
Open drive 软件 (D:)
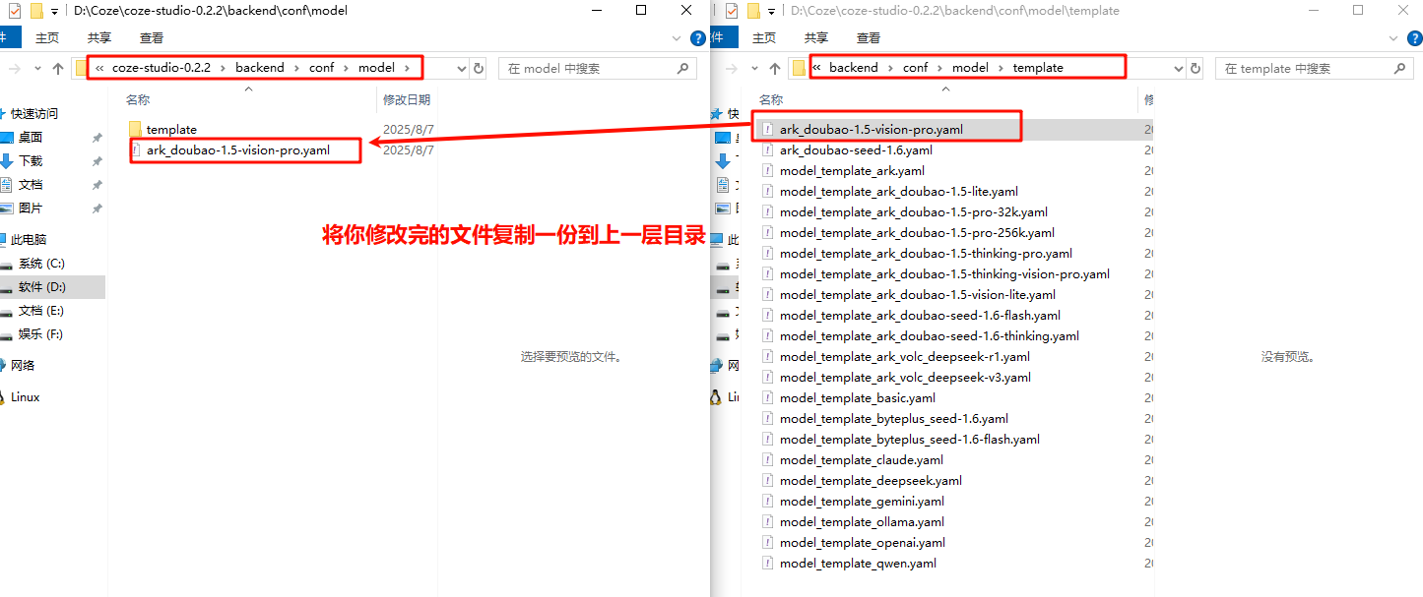pyautogui.click(x=41, y=287)
